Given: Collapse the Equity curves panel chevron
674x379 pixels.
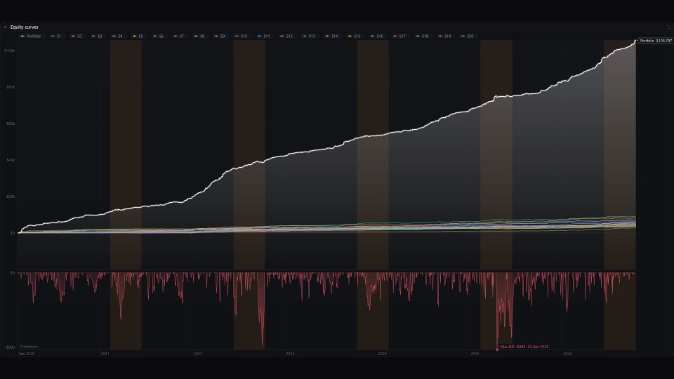Looking at the screenshot, I should (5, 27).
